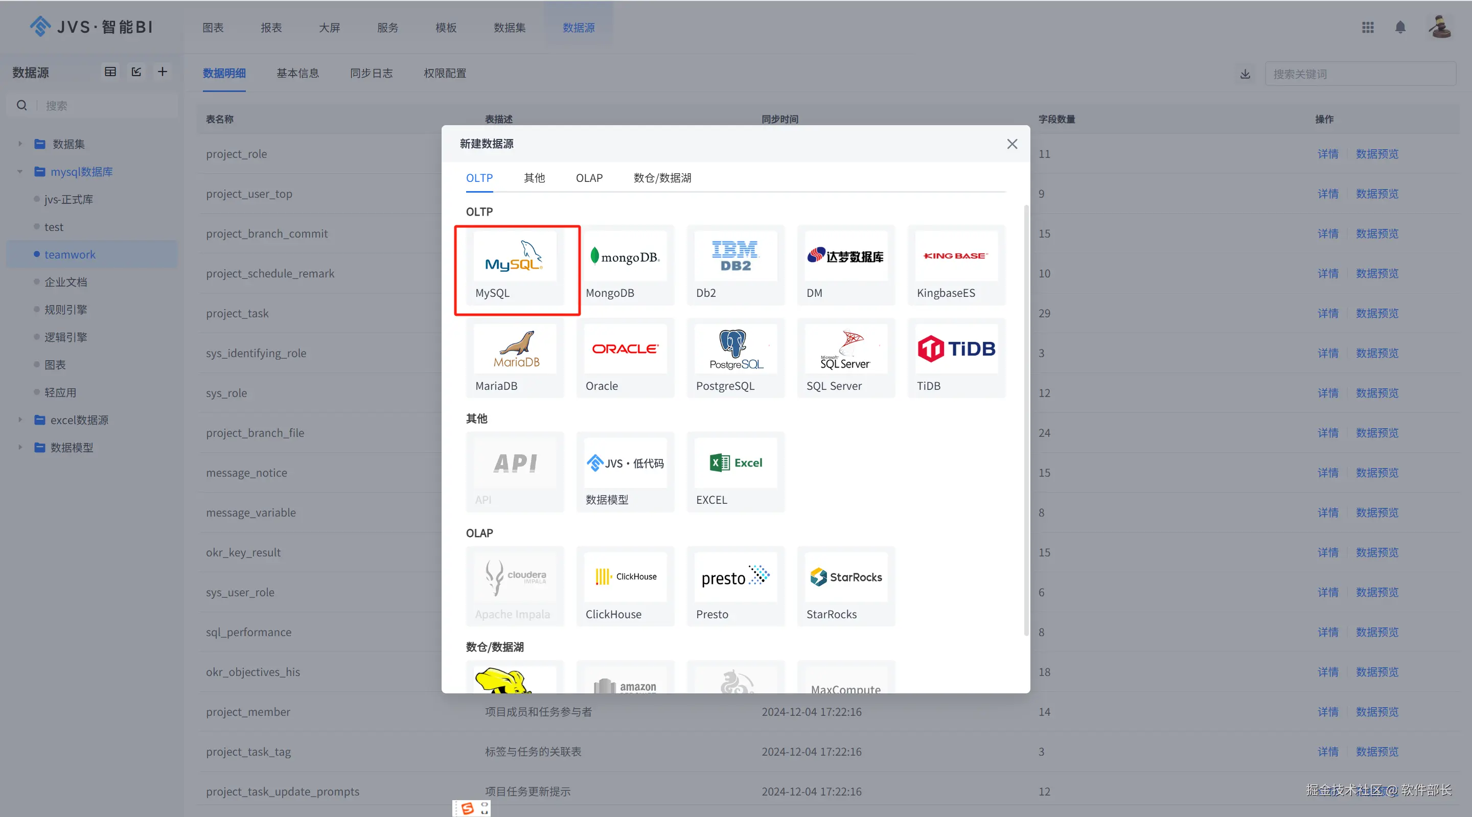1472x817 pixels.
Task: Select the TiDB database card
Action: click(956, 358)
